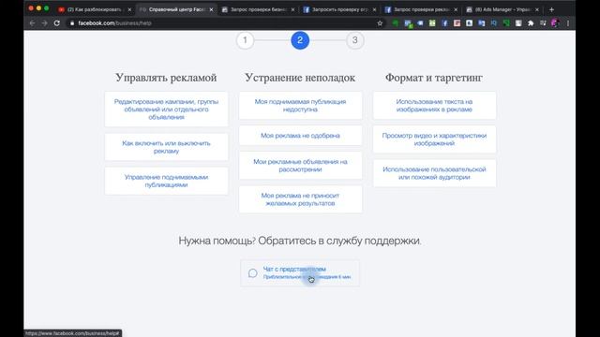
Task: Bookmark this page with the star icon
Action: [x=380, y=23]
